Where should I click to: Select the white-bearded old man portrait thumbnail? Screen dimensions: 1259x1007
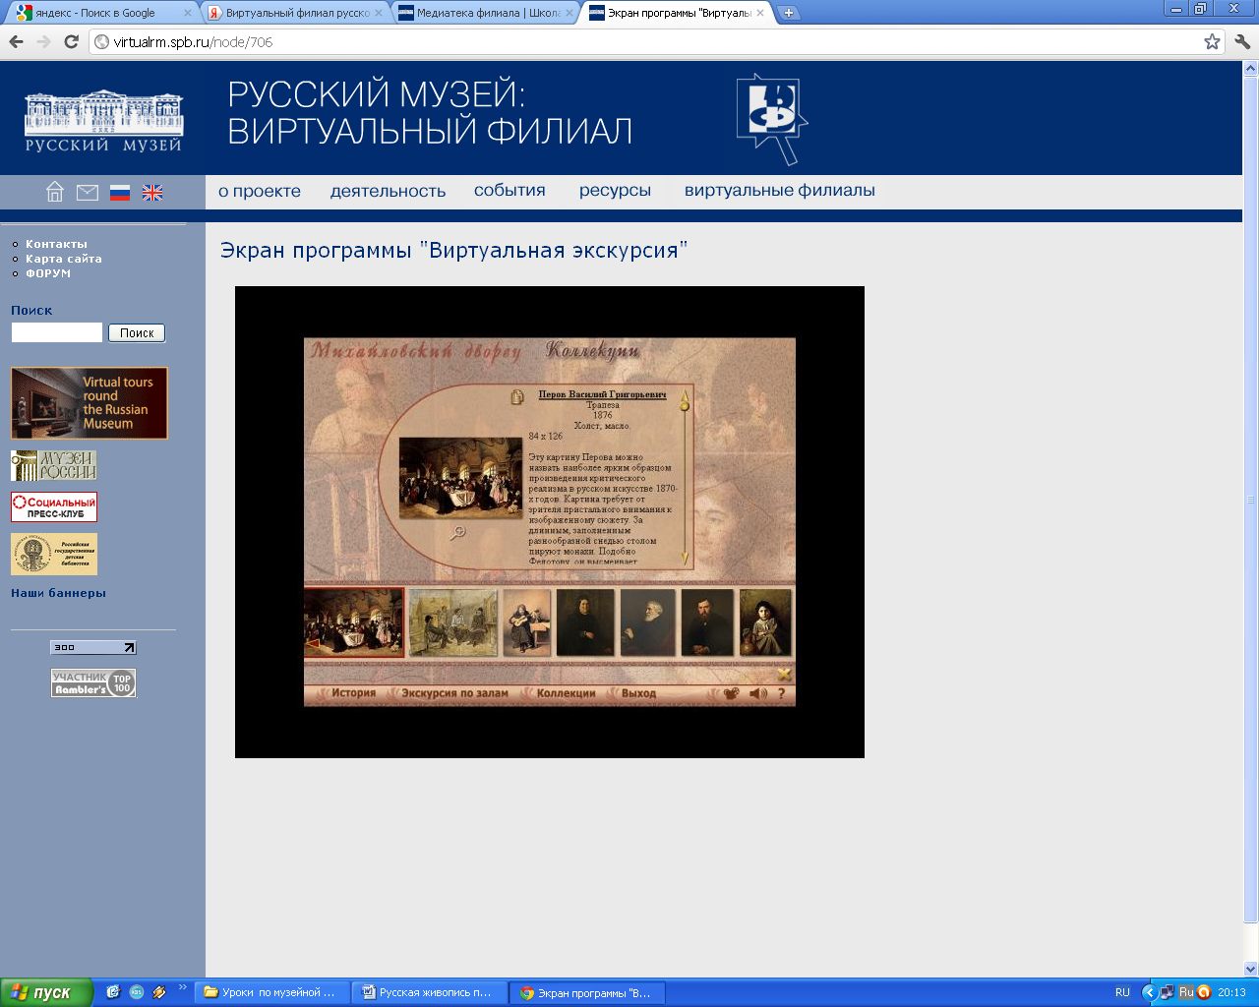point(648,622)
